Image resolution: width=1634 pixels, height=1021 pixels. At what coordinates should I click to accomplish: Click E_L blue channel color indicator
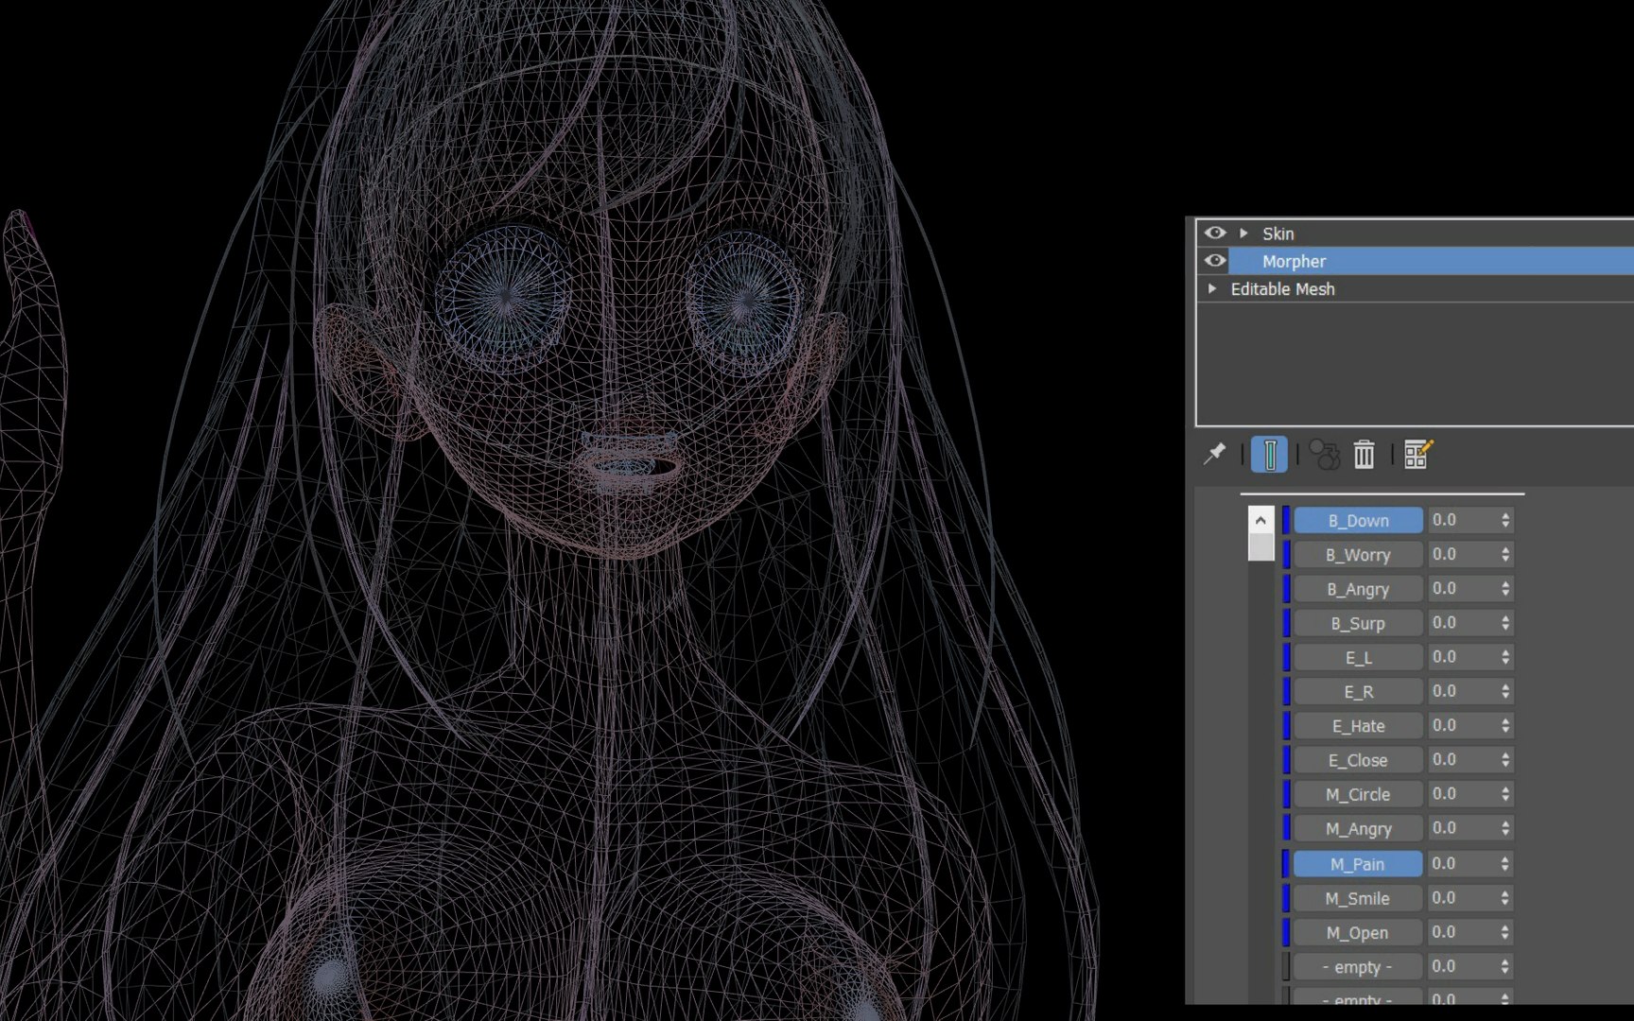pos(1286,657)
